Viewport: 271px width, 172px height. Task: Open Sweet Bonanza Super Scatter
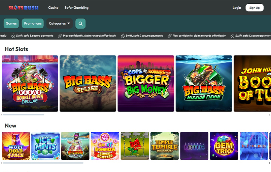(105, 146)
